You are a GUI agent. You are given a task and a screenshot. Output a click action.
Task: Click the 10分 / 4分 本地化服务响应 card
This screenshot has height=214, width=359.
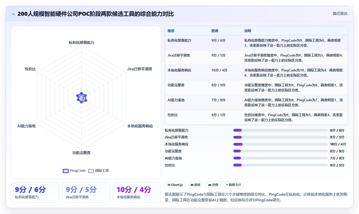click(137, 192)
